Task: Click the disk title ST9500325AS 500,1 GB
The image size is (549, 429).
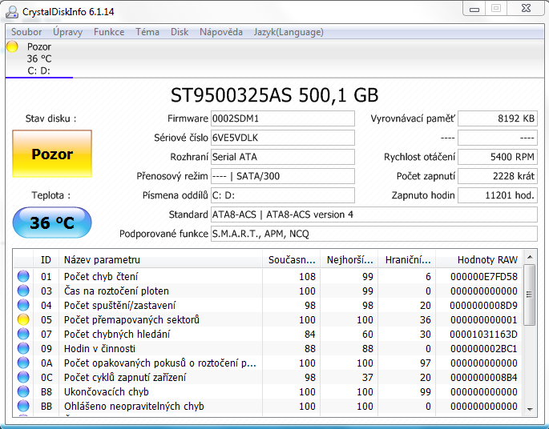Action: (x=274, y=95)
